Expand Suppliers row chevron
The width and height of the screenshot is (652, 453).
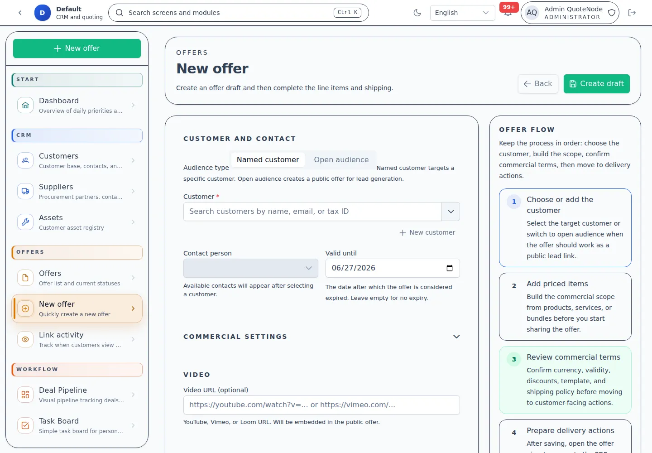tap(133, 191)
